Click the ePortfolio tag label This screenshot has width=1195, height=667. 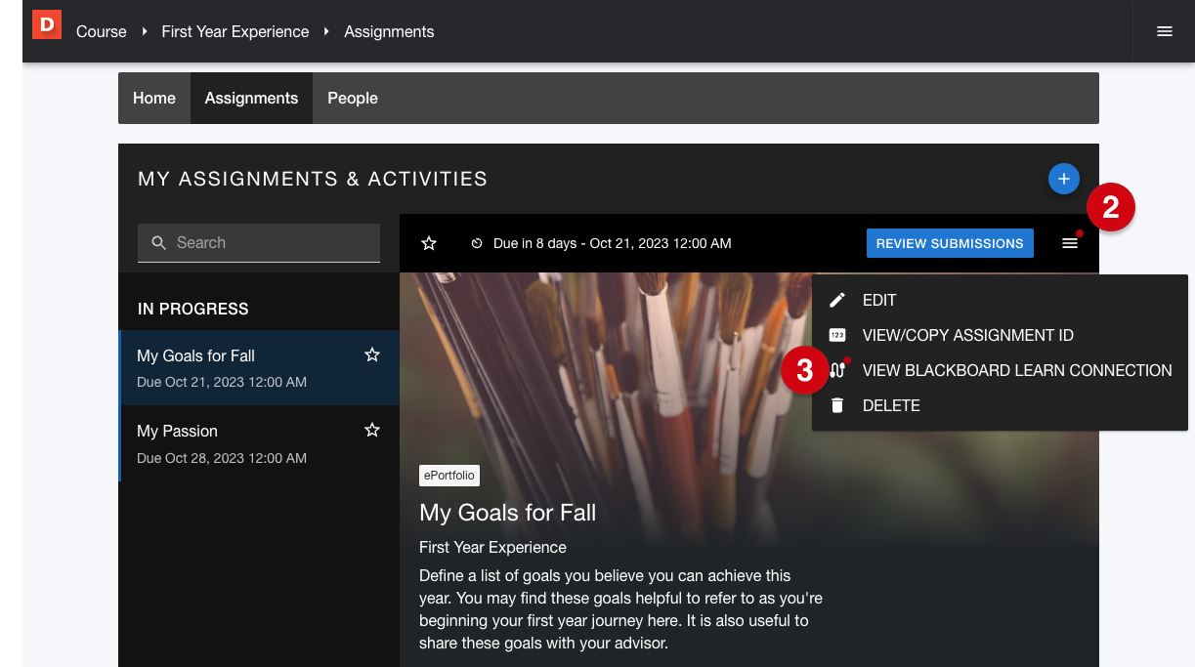coord(449,476)
